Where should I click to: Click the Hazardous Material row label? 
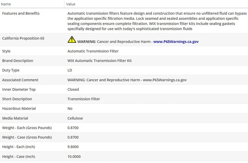pyautogui.click(x=19, y=108)
